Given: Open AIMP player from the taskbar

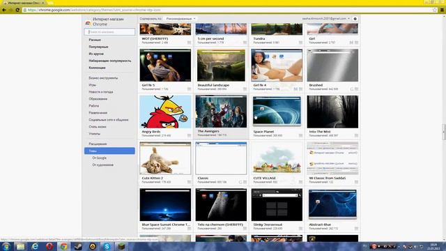Looking at the screenshot, I should pos(93,246).
